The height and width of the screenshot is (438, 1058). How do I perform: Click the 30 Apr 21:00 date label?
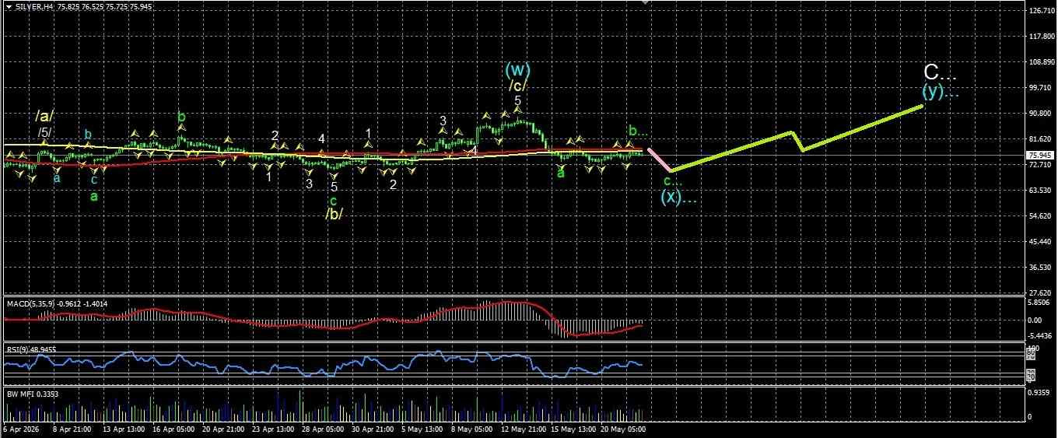pos(373,429)
